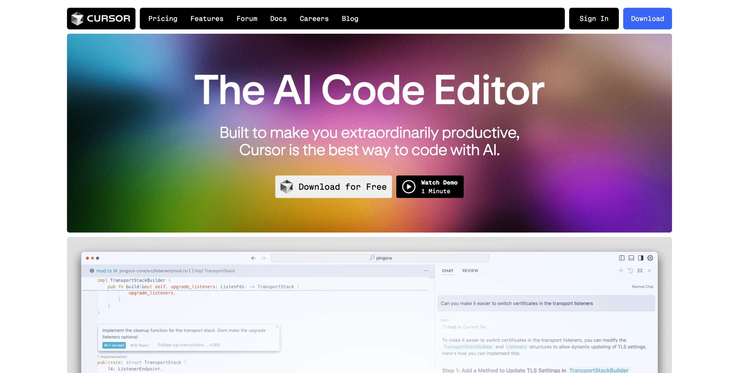This screenshot has width=739, height=373.
Task: Click the refresh/history icon in chat panel
Action: 630,271
